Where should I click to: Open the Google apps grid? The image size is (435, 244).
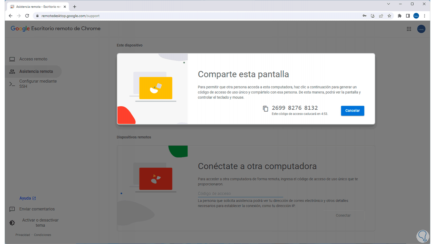tap(409, 29)
